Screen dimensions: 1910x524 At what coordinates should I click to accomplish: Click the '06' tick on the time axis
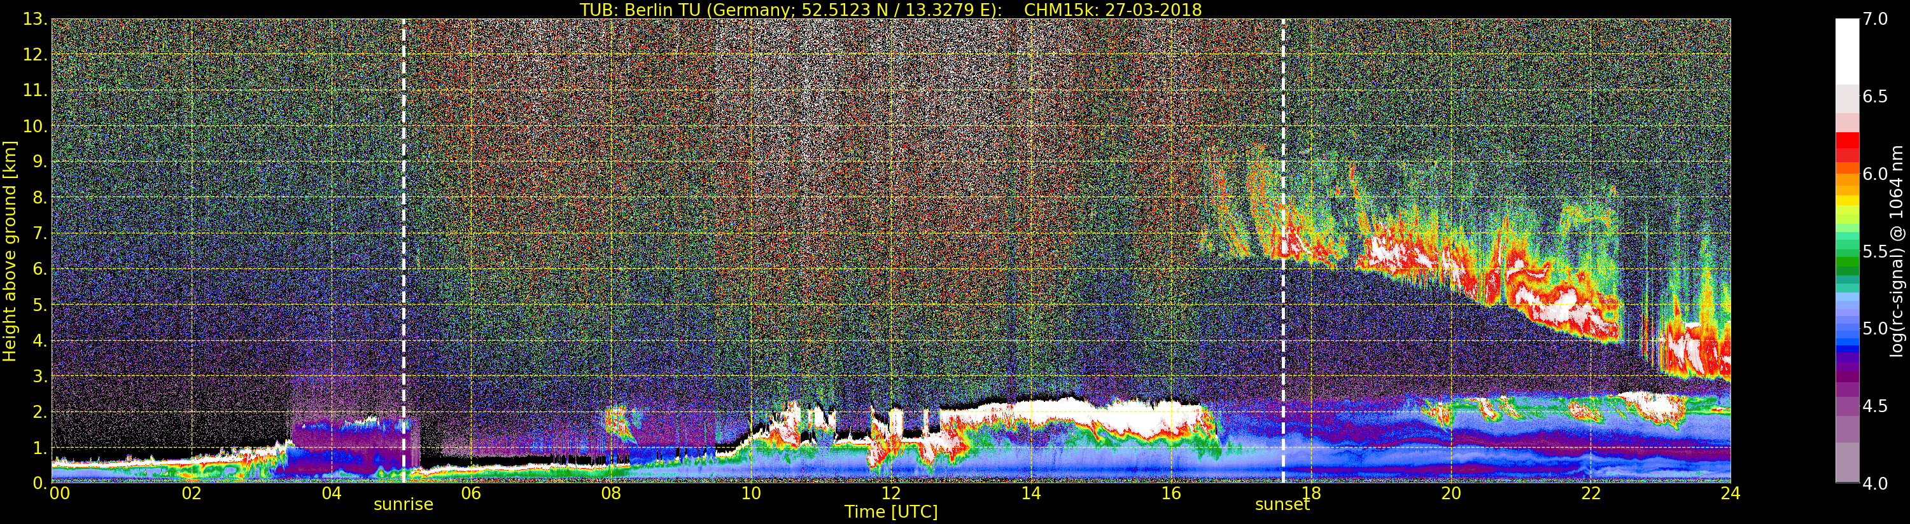click(472, 493)
